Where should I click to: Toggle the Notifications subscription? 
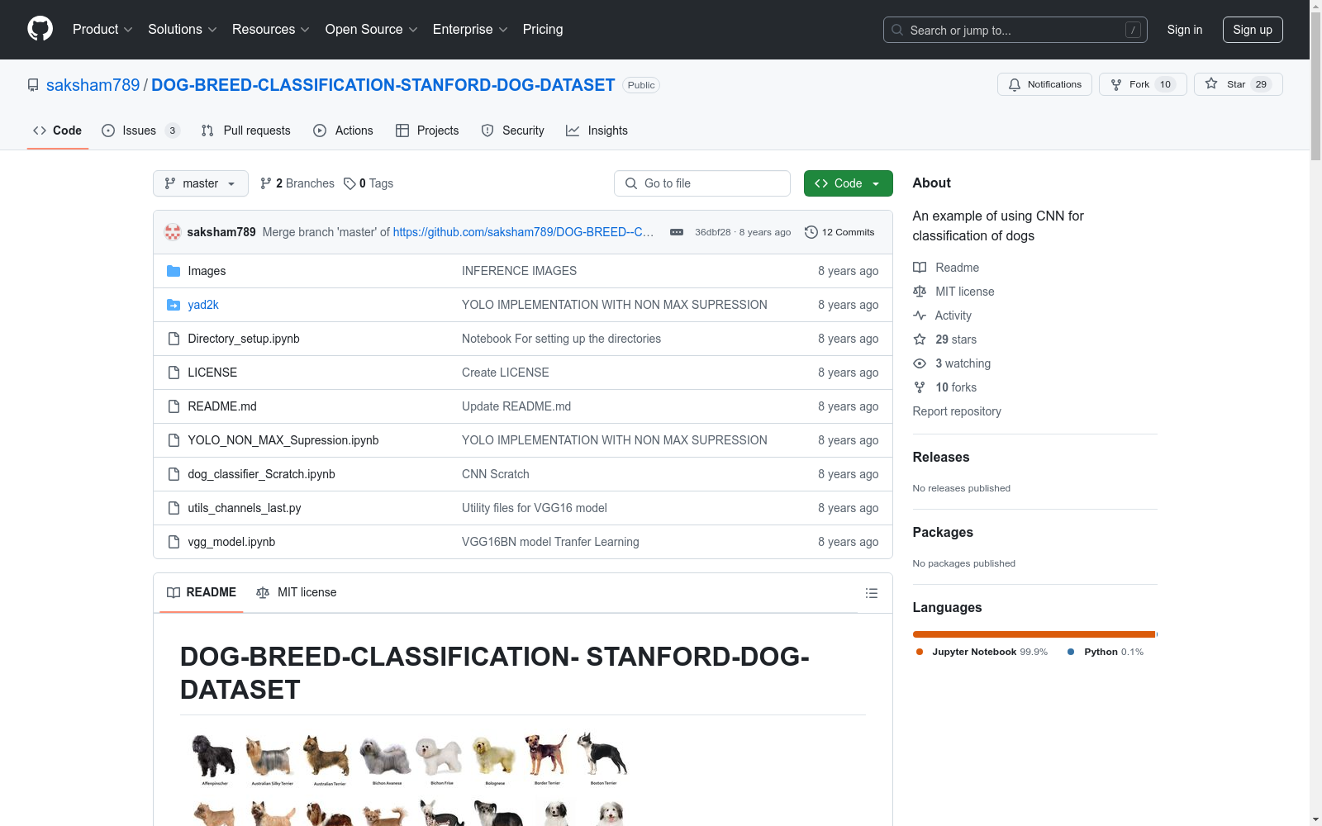(x=1044, y=83)
